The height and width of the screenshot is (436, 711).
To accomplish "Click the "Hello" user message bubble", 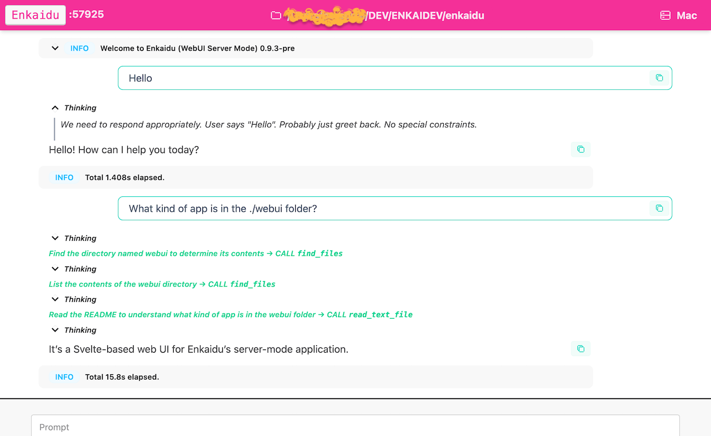I will coord(395,78).
